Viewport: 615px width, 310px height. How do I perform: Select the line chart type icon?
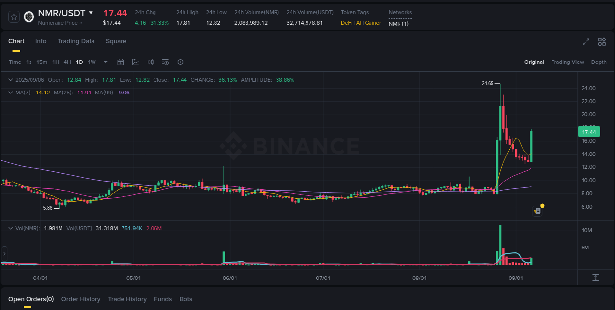135,62
